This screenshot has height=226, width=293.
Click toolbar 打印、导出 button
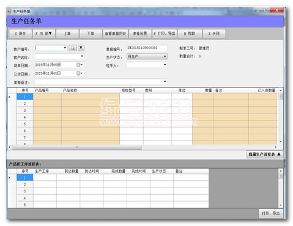(165, 34)
